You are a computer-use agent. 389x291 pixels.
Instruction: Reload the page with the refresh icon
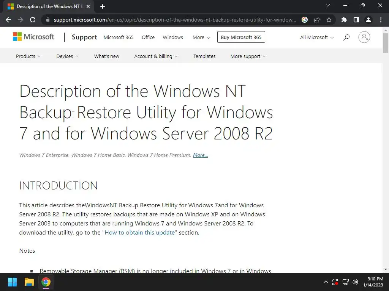(x=33, y=20)
